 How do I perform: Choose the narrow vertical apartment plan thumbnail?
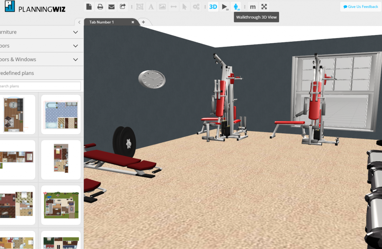61,160
